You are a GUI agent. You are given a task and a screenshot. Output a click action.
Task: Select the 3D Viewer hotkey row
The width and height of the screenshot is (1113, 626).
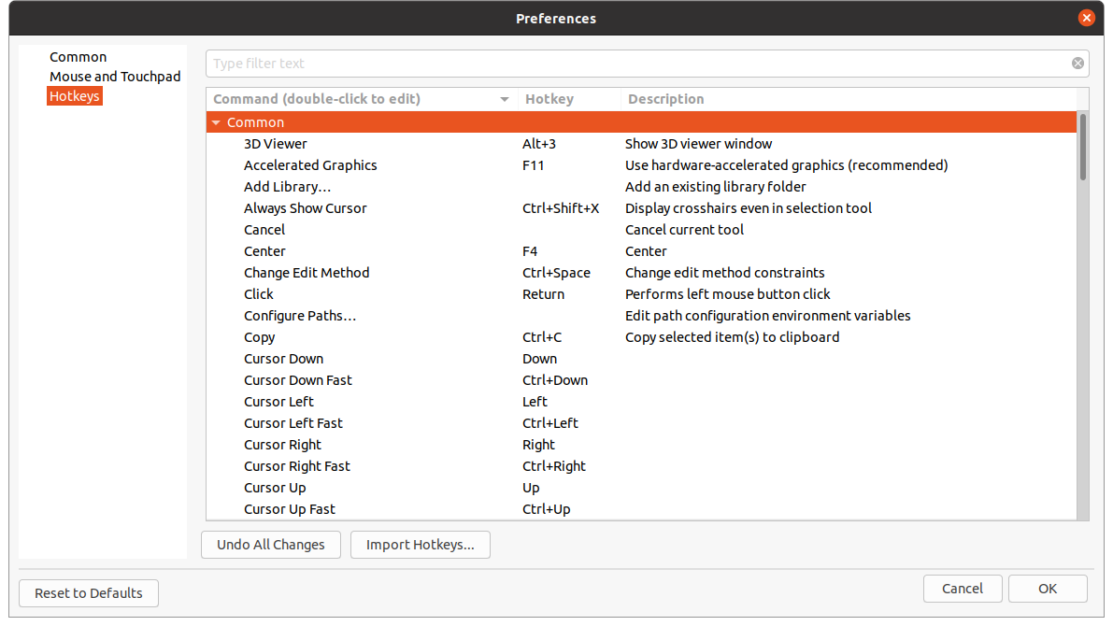tap(275, 143)
